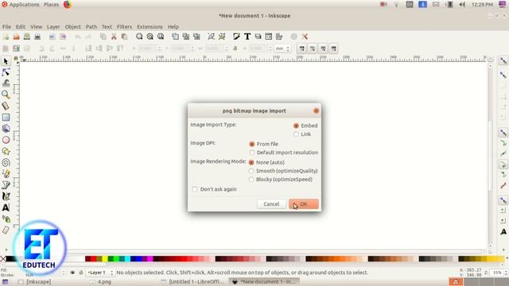Open the Text and Font dialog icon

pyautogui.click(x=247, y=37)
